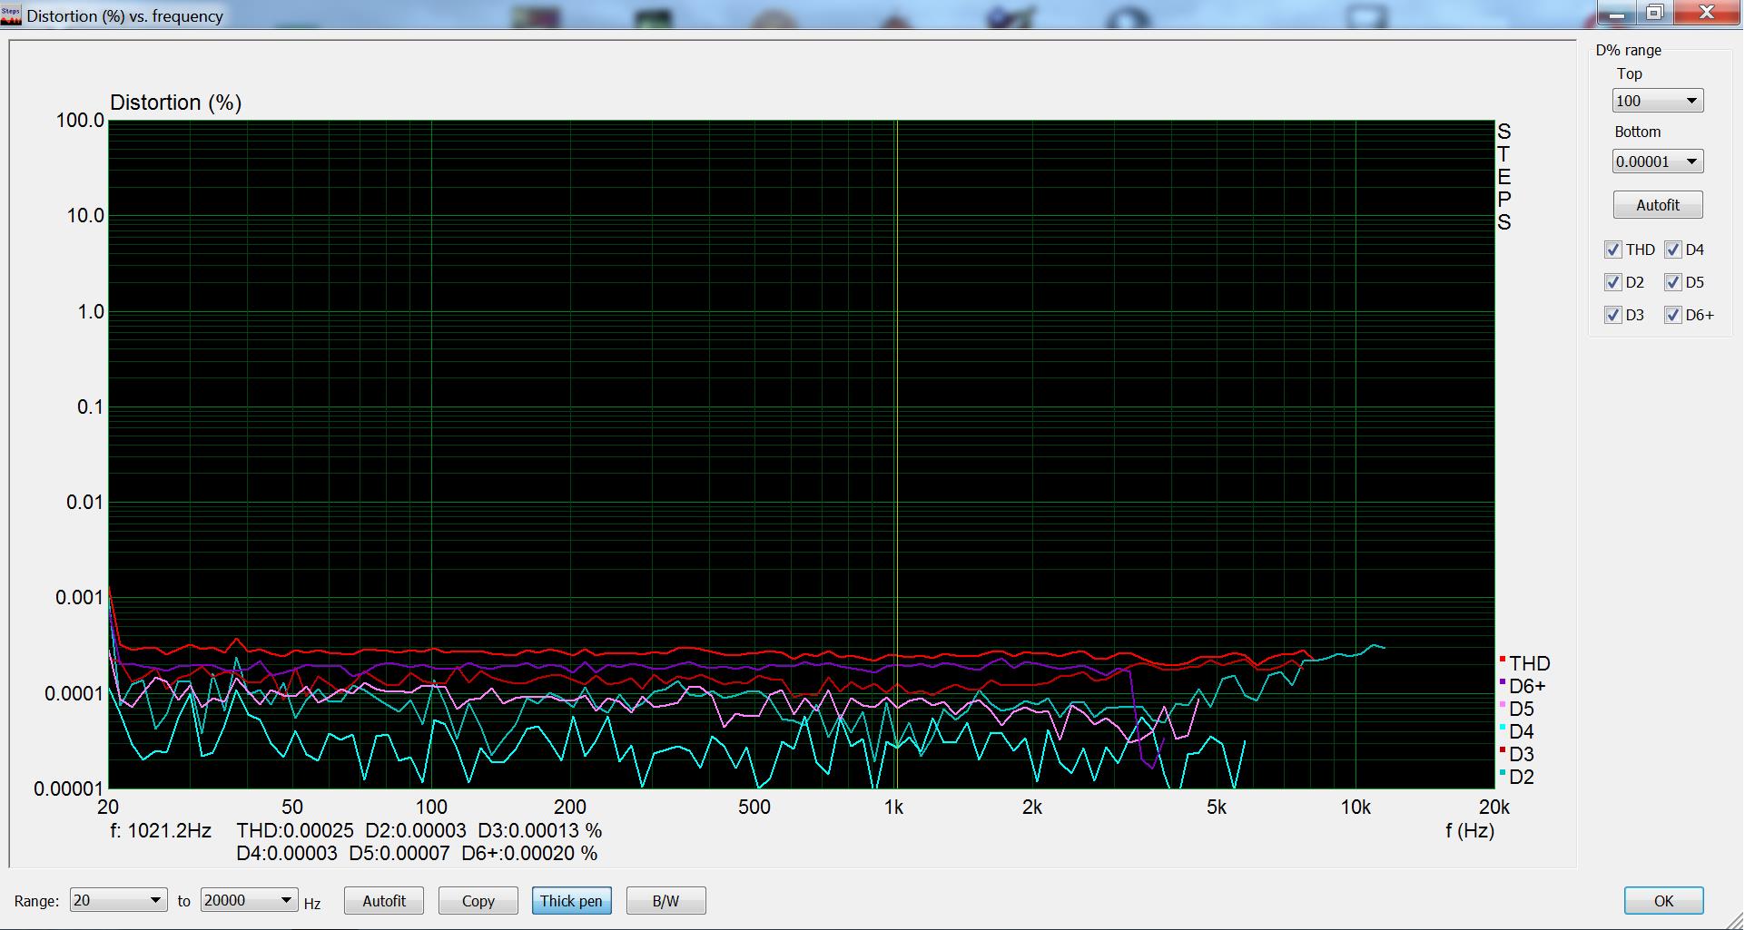
Task: Click the pink D5 legend marker
Action: (1503, 705)
